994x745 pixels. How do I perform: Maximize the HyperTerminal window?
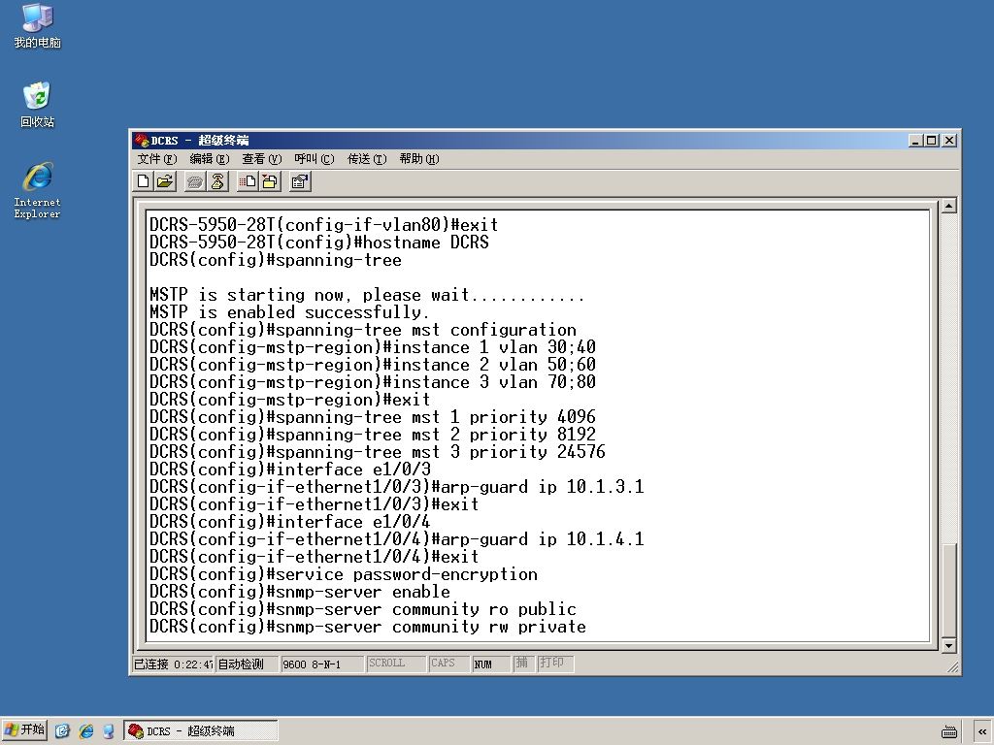tap(931, 141)
